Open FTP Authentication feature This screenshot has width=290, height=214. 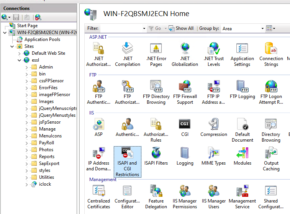pyautogui.click(x=98, y=92)
